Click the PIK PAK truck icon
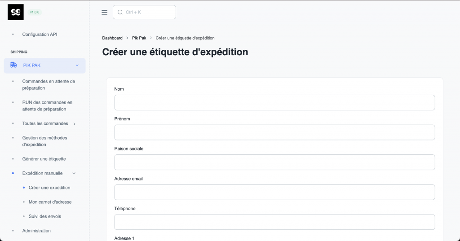 pos(13,65)
